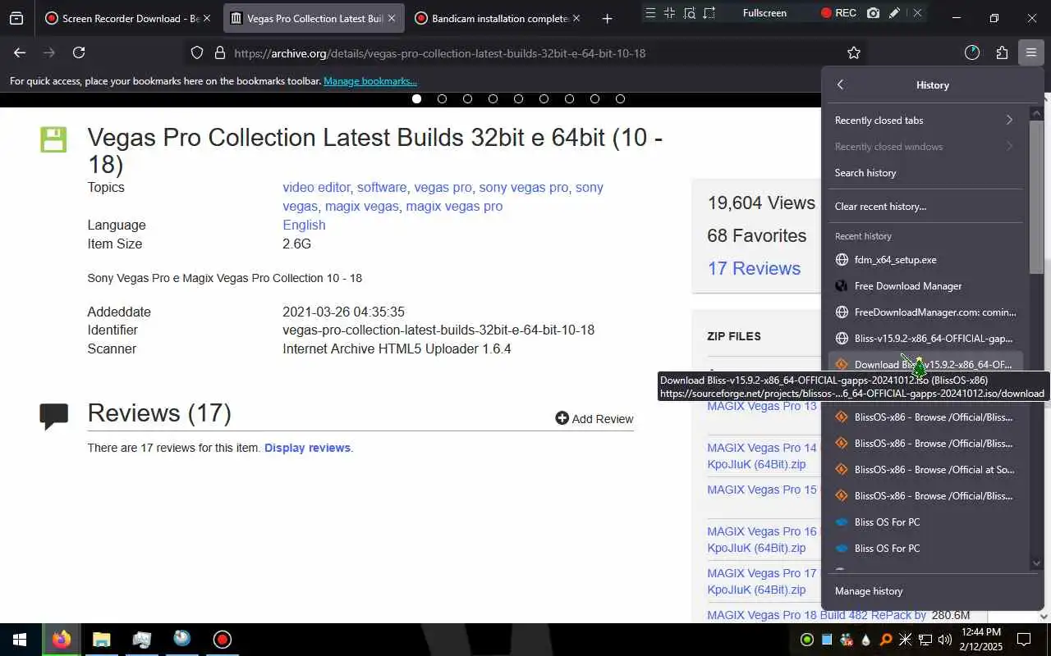
Task: Open a new tab with plus button
Action: pyautogui.click(x=607, y=18)
